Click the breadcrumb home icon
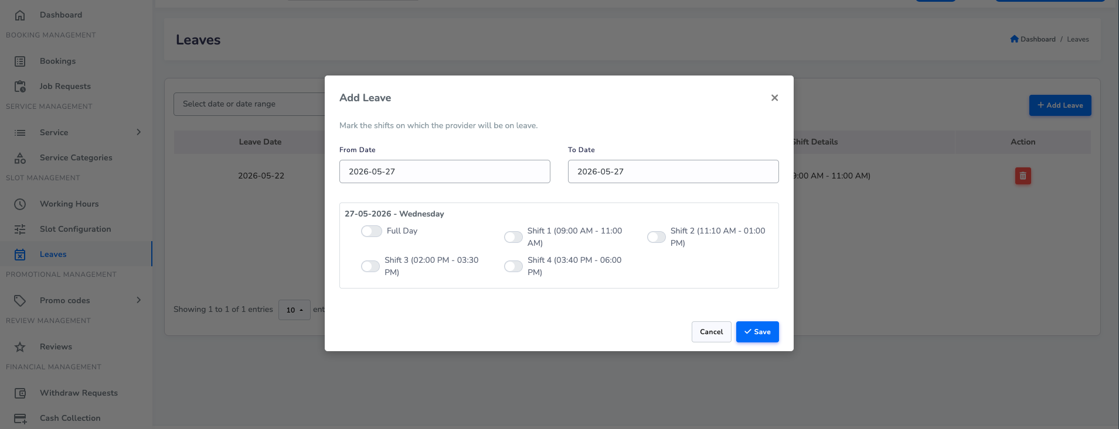 point(1014,39)
